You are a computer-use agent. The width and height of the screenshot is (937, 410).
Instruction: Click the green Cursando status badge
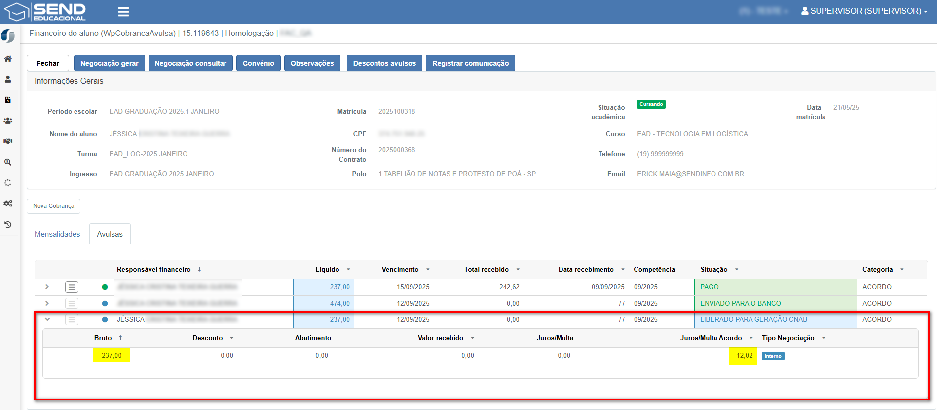click(x=651, y=104)
